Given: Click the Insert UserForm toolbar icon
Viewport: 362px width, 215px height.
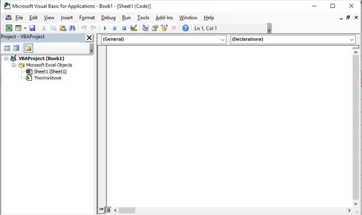Looking at the screenshot, I should click(x=18, y=28).
